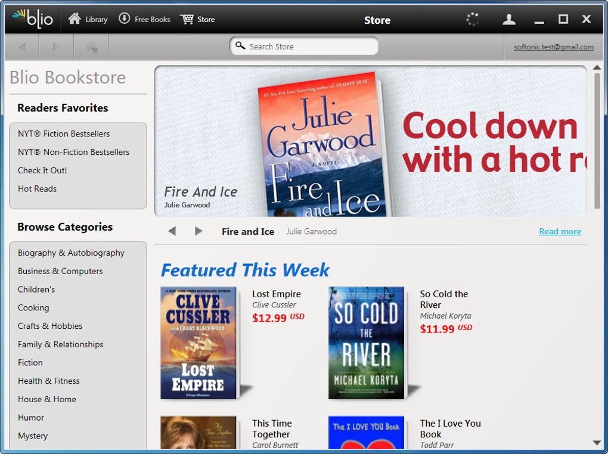The height and width of the screenshot is (454, 608).
Task: Browse Business & Computers category
Action: click(60, 271)
